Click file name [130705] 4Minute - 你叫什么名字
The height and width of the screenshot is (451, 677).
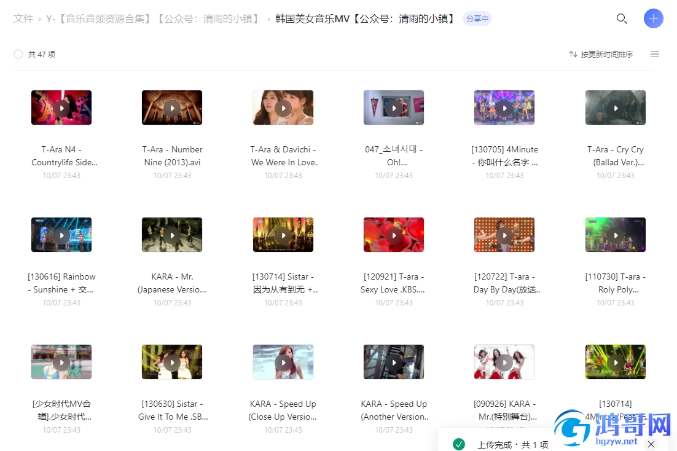pyautogui.click(x=504, y=156)
